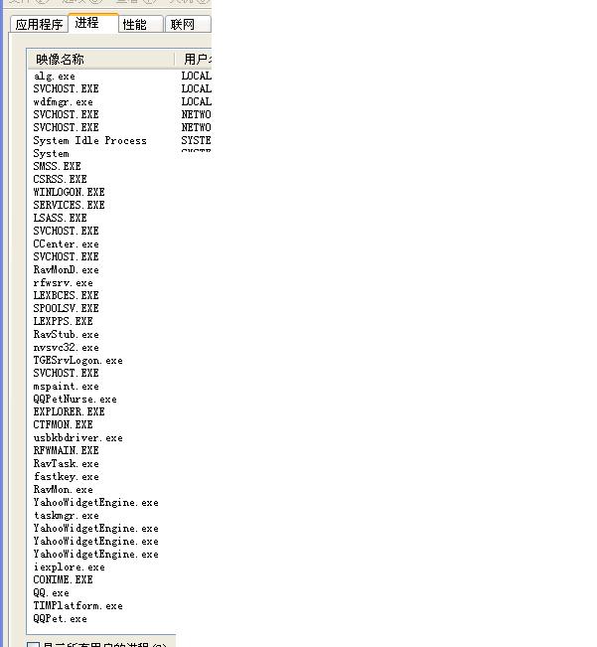
Task: Select the alg.exe process row
Action: 55,76
